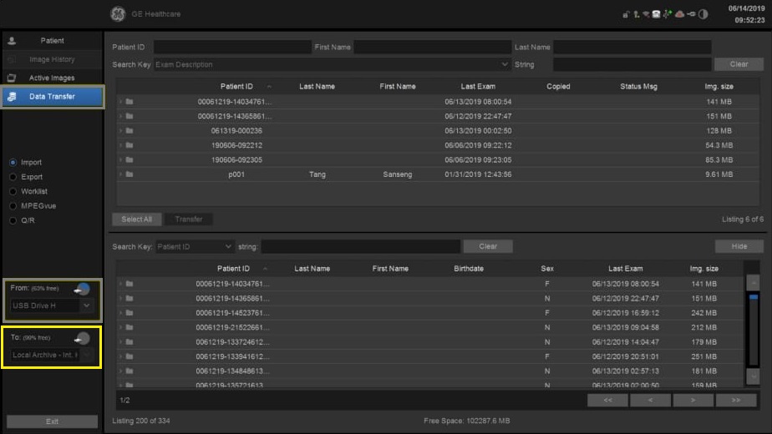
Task: Click the half-circle contrast icon in the header
Action: (703, 14)
